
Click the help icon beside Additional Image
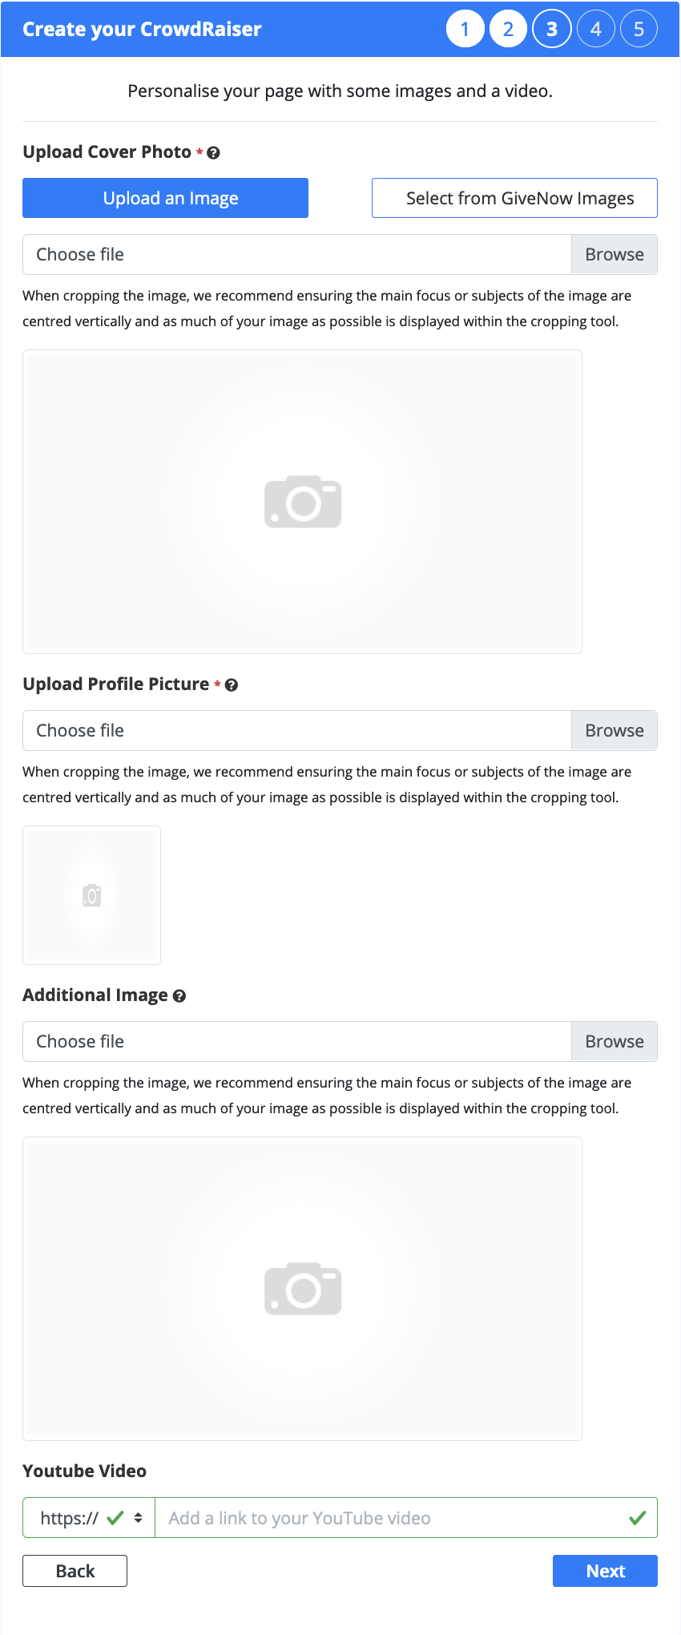point(179,995)
